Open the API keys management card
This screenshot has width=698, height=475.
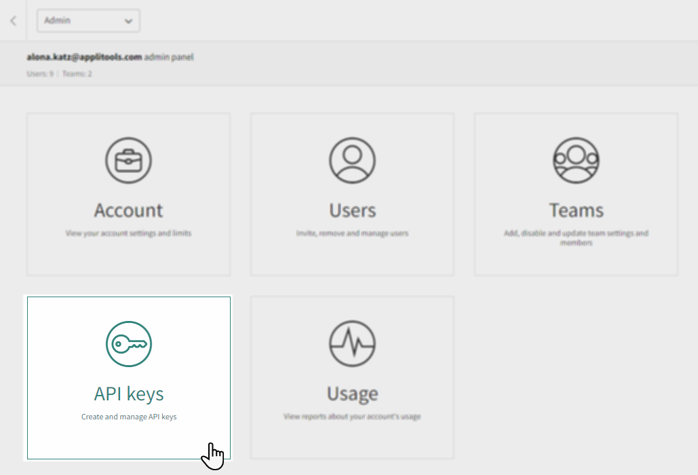pyautogui.click(x=128, y=377)
